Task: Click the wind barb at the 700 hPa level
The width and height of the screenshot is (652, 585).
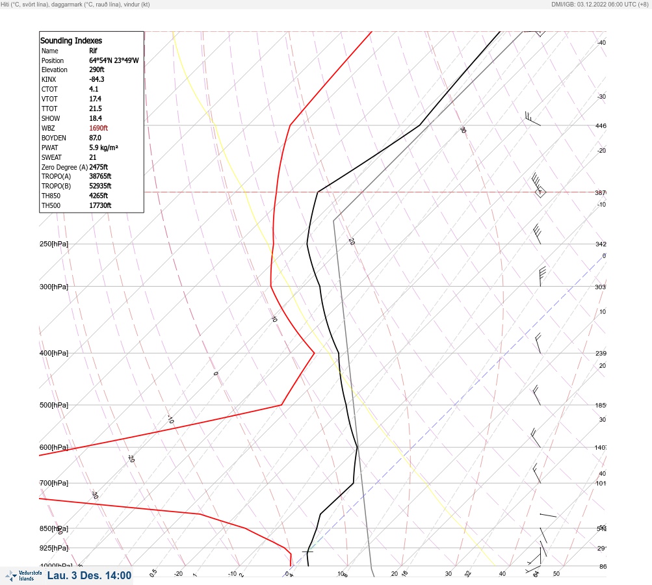Action: [536, 474]
